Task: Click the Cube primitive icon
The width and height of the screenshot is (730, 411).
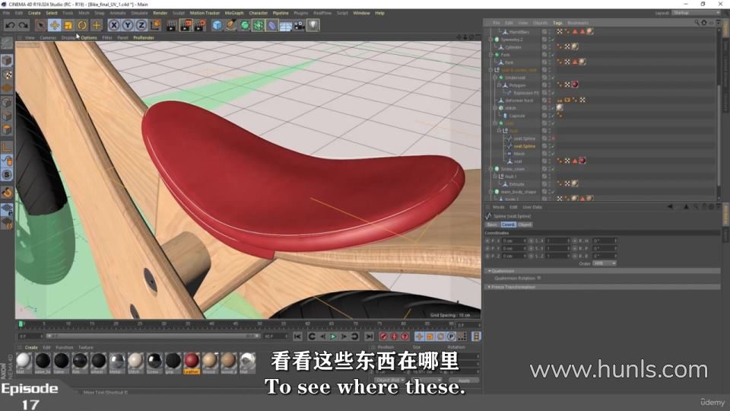Action: [x=217, y=25]
